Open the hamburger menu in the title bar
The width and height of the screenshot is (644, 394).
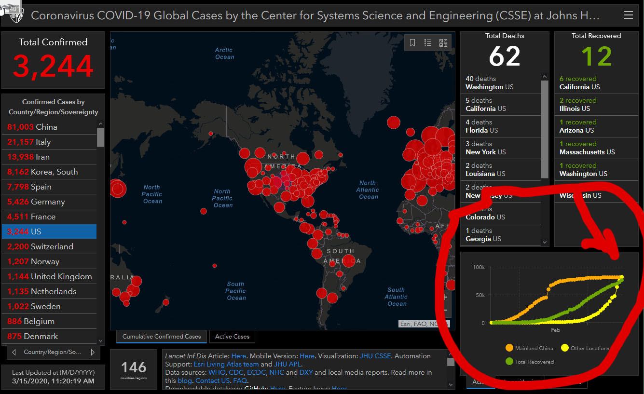tap(628, 15)
